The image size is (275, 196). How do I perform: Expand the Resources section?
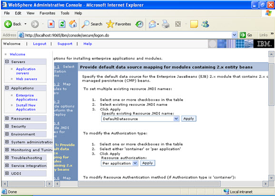click(x=7, y=118)
